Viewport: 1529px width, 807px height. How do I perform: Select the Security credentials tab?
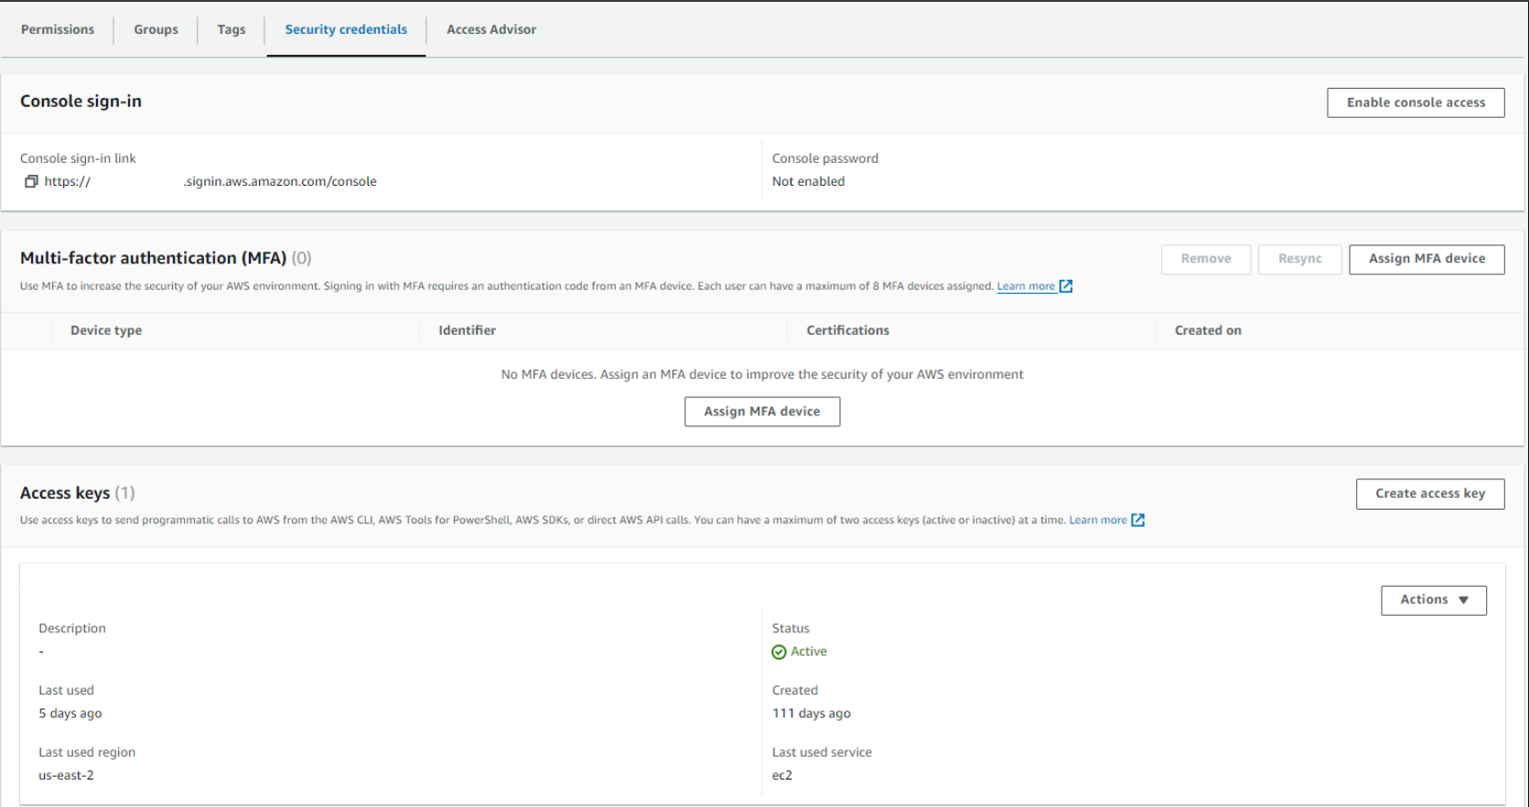[x=346, y=29]
